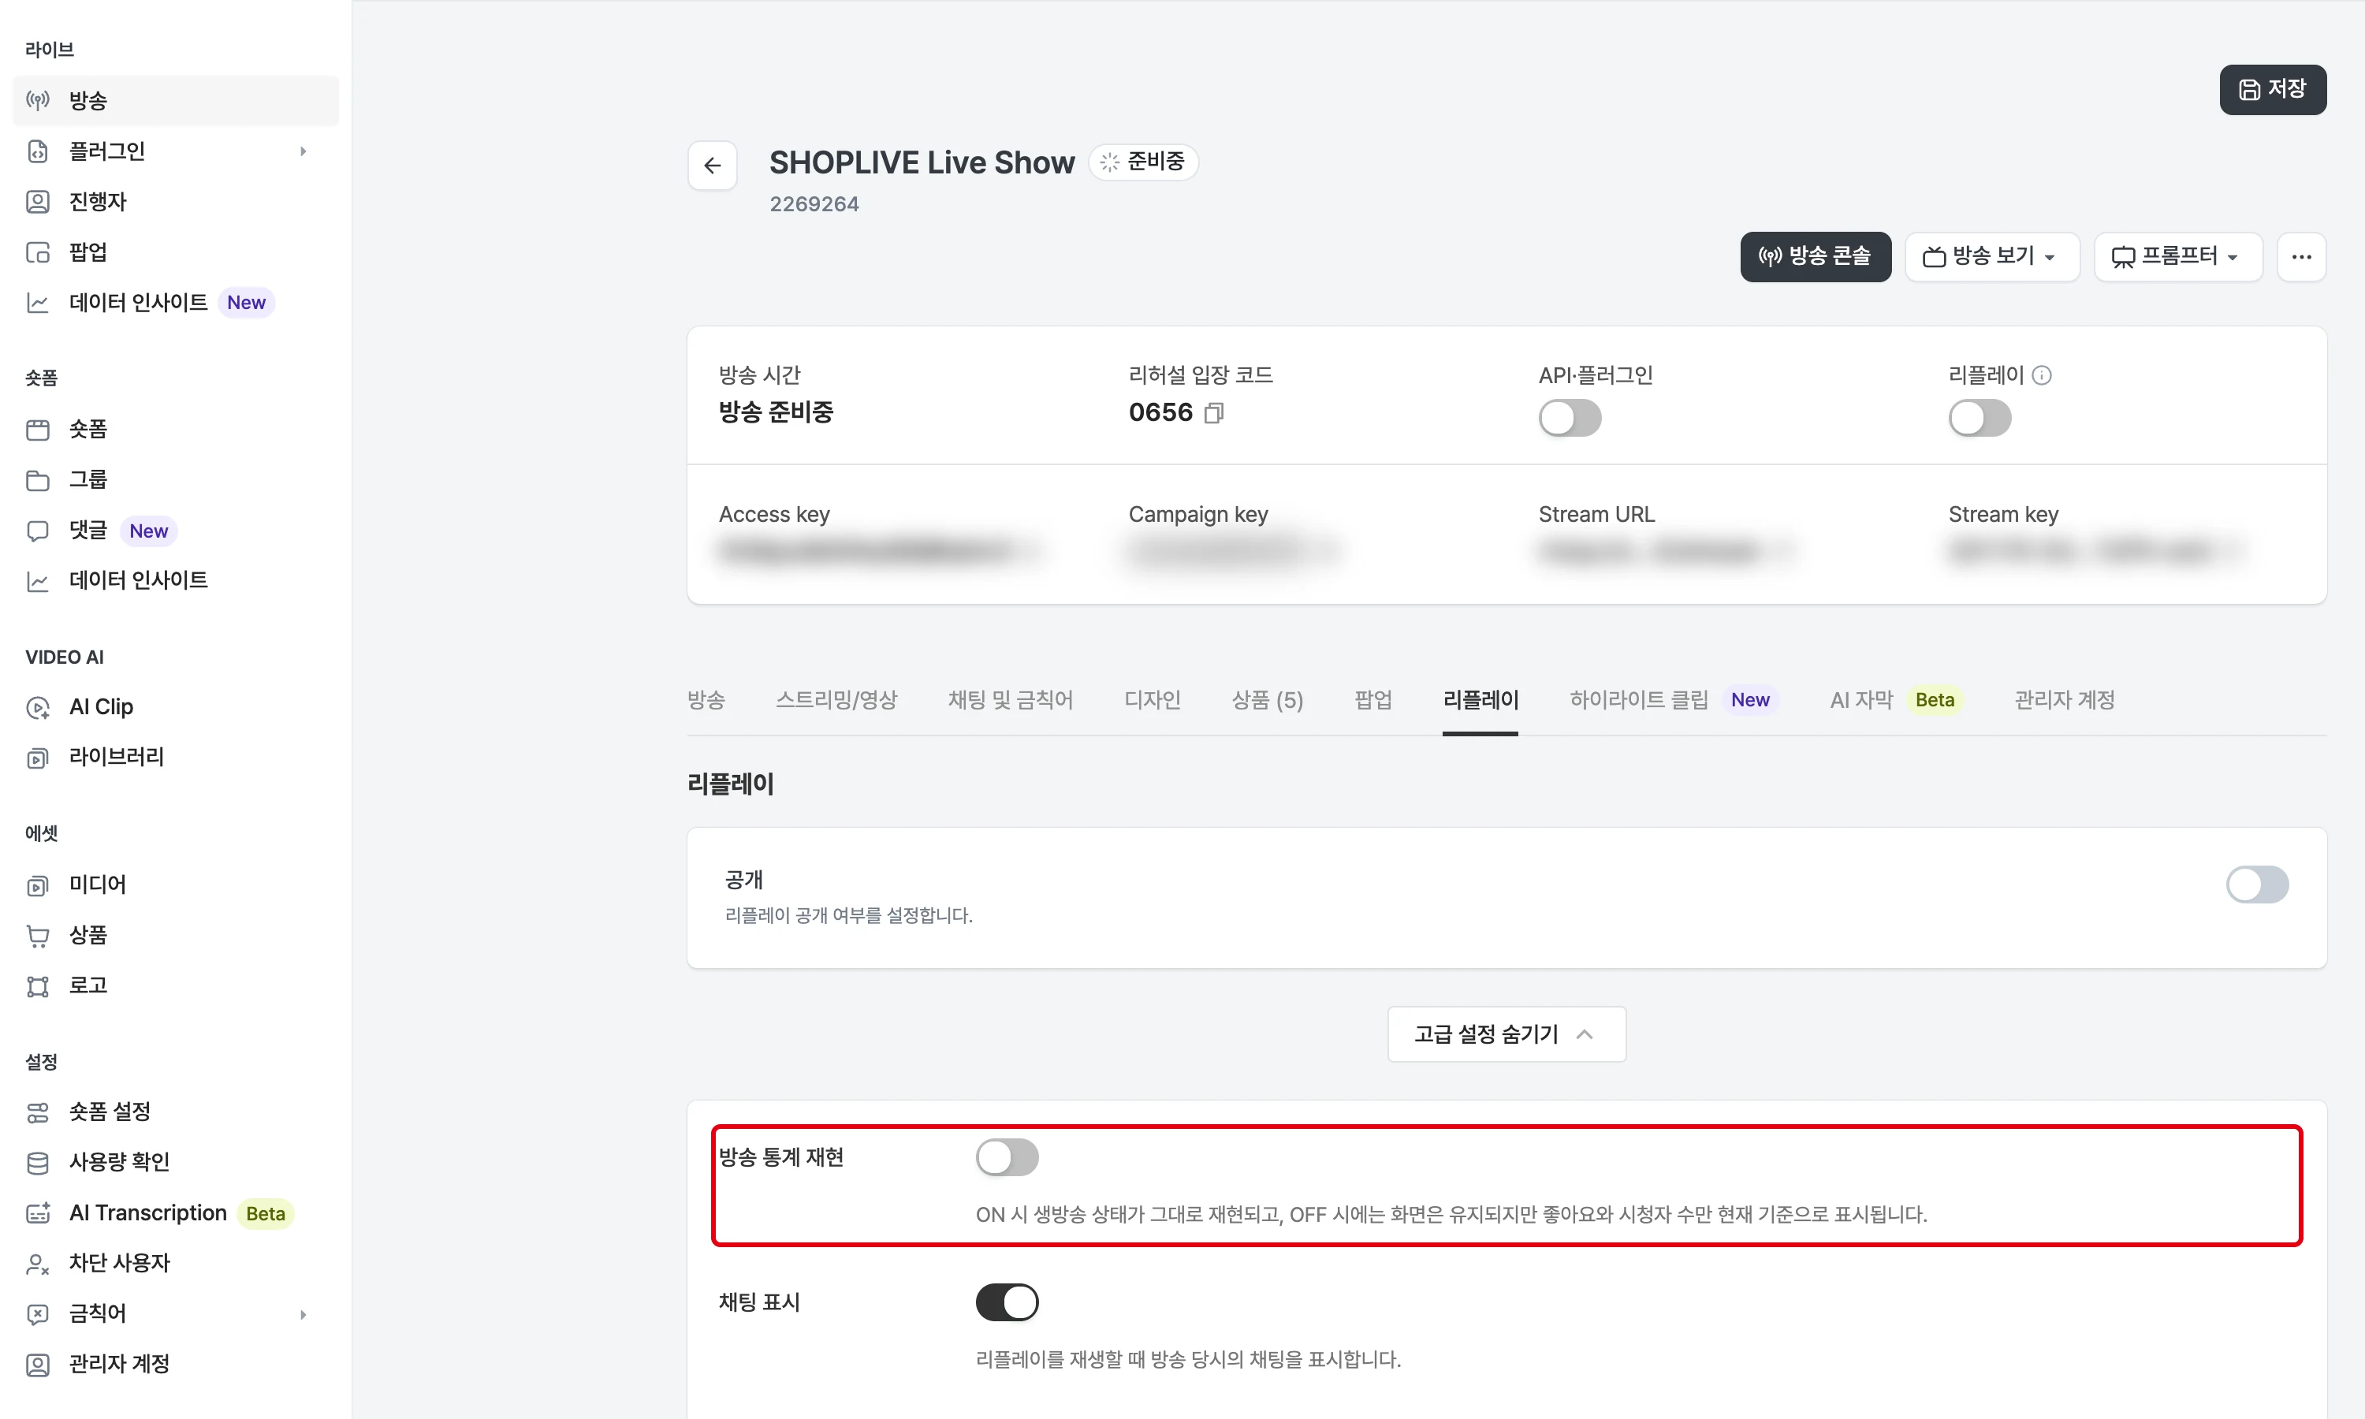Switch to the 채팅 및 금칙어 tab
This screenshot has width=2365, height=1419.
(1011, 700)
